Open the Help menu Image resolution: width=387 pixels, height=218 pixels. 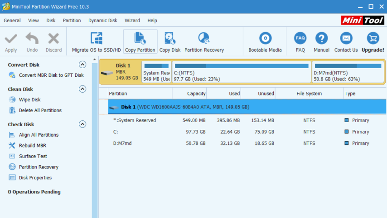(152, 20)
